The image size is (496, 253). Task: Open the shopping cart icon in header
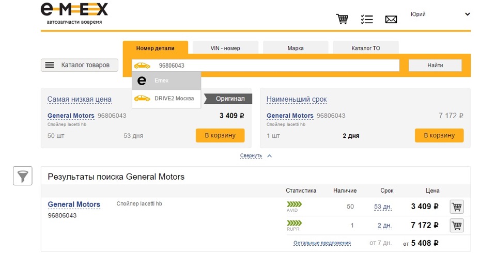tap(342, 19)
